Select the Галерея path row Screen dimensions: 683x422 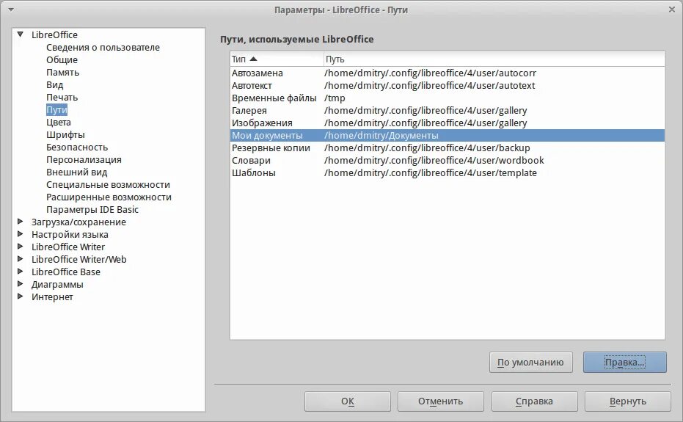[448, 110]
